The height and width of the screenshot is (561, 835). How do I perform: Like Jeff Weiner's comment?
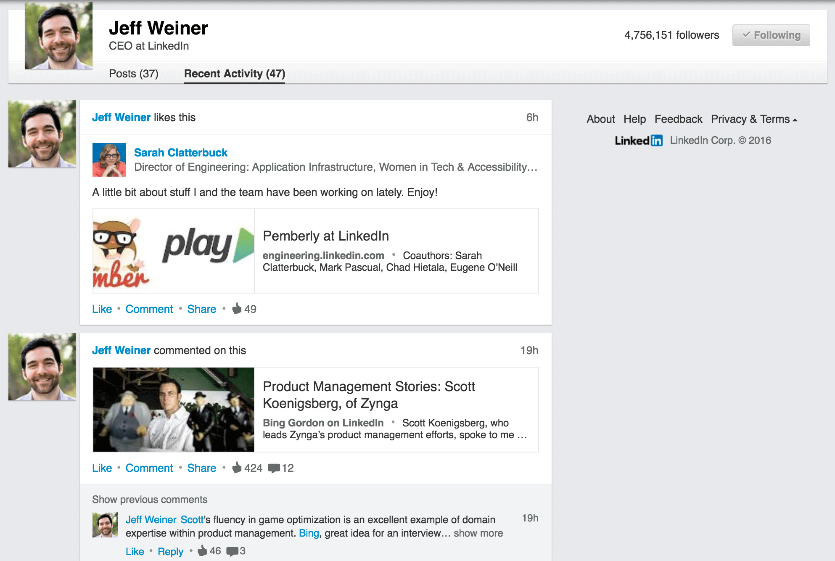(x=135, y=551)
